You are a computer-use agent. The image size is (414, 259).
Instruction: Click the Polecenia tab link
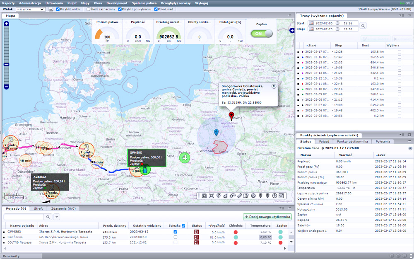tap(383, 141)
